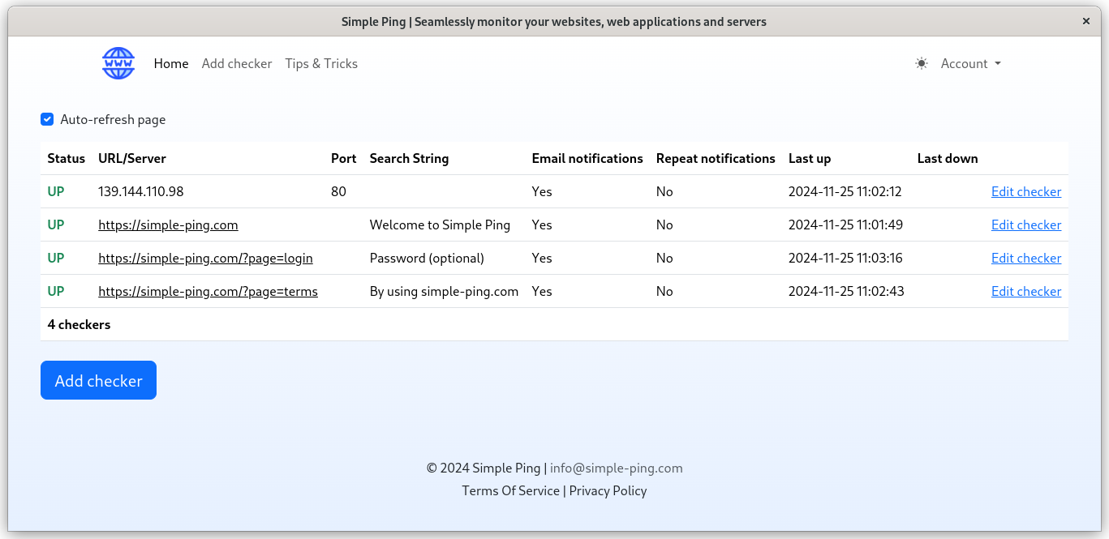The height and width of the screenshot is (539, 1109).
Task: Edit checker for the login page row
Action: pos(1025,259)
